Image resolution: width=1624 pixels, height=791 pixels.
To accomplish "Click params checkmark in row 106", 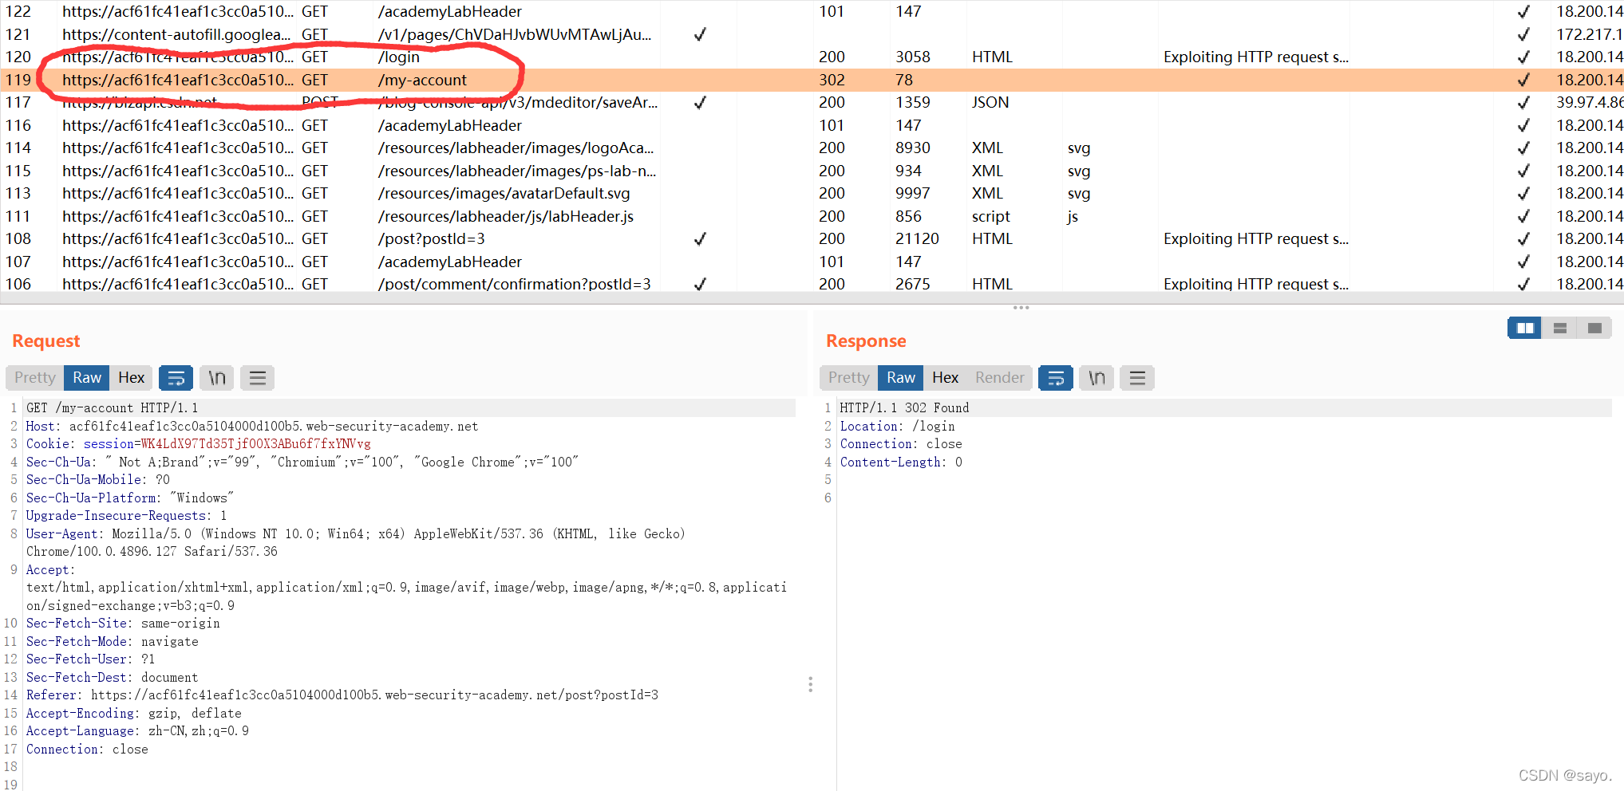I will click(700, 284).
